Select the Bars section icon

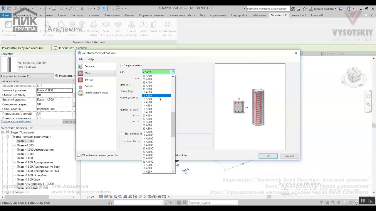80,73
